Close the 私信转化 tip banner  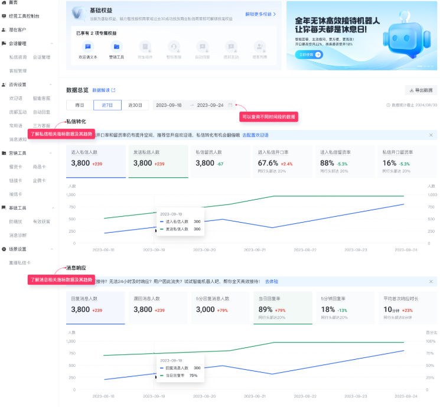tap(431, 135)
